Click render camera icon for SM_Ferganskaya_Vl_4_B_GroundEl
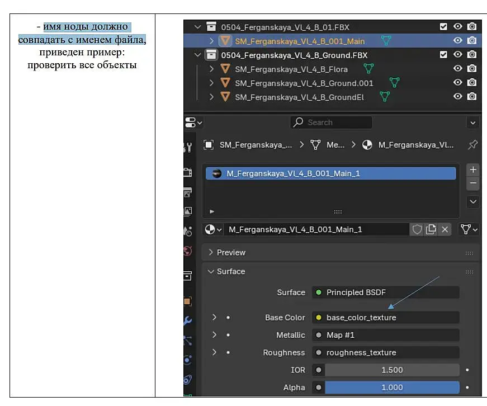The image size is (487, 406). (x=472, y=96)
